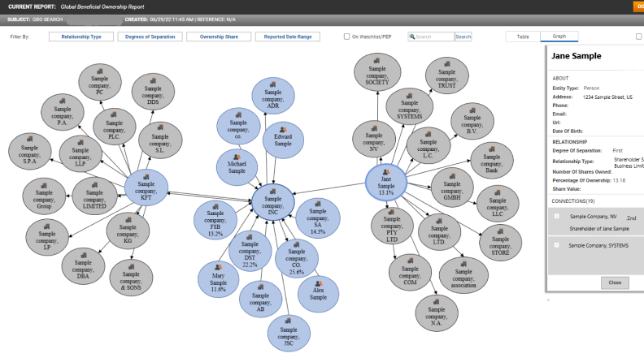Check the box beside Sample Company, NV connection
The image size is (644, 362).
[x=556, y=217]
